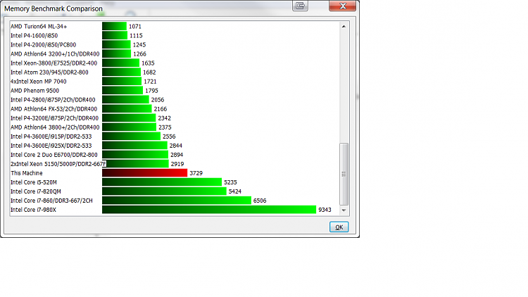528x297 pixels.
Task: Click the Intel Core i7-860 green bar
Action: (177, 201)
